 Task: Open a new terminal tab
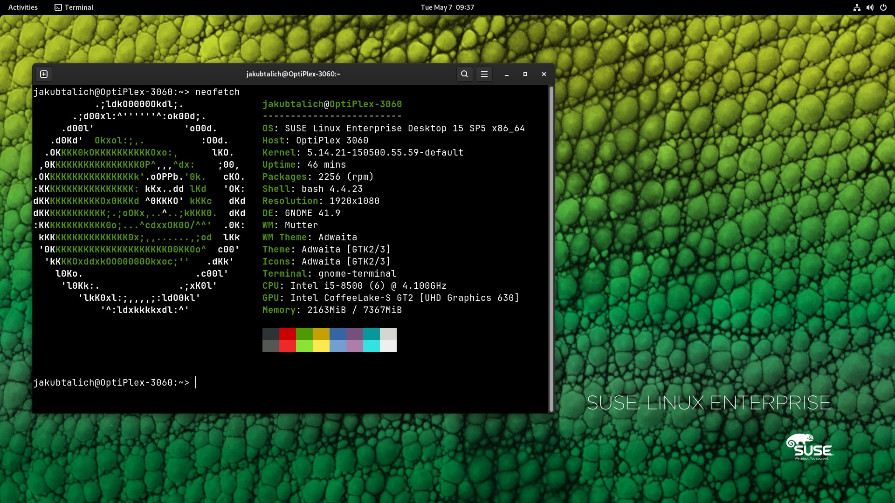click(44, 74)
